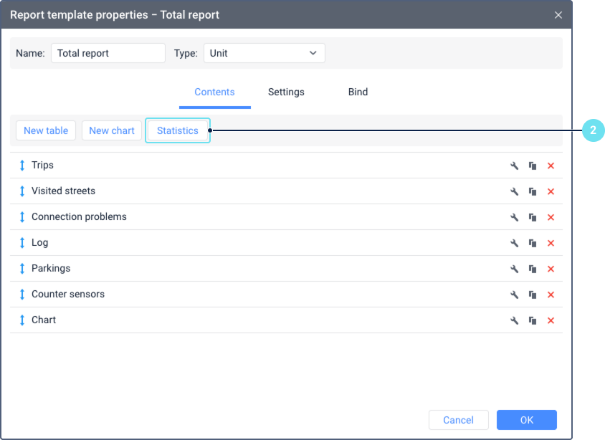Grab the reorder arrows for Trips
605x440 pixels.
click(x=22, y=166)
